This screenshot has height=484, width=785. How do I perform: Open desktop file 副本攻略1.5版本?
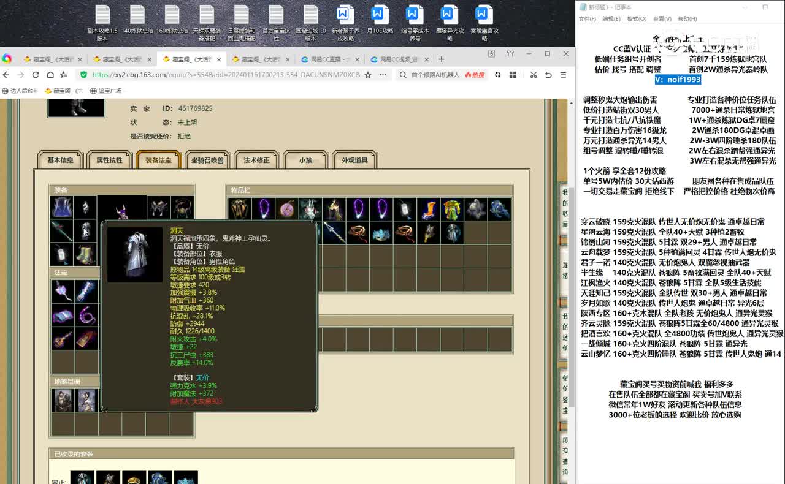[x=102, y=23]
